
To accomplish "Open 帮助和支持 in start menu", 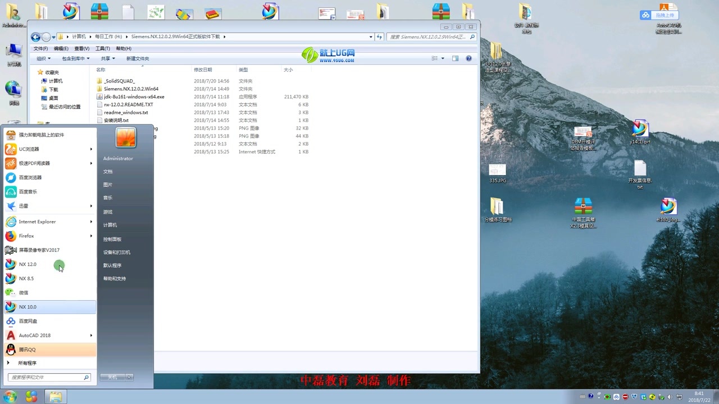I will (115, 278).
